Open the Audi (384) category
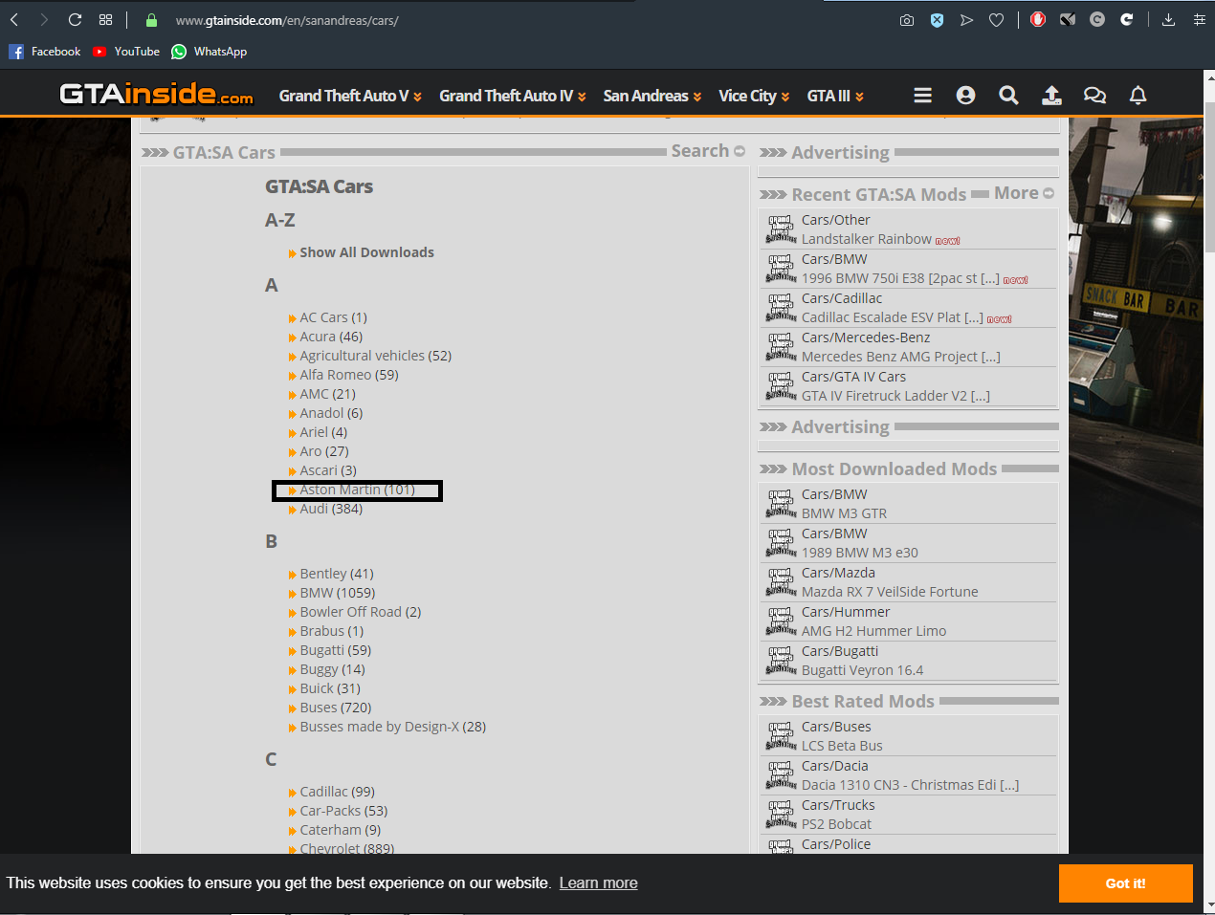The width and height of the screenshot is (1215, 915). tap(331, 509)
